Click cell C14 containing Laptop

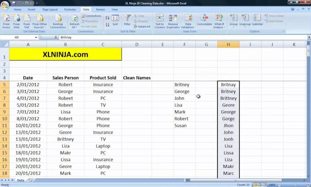click(103, 146)
